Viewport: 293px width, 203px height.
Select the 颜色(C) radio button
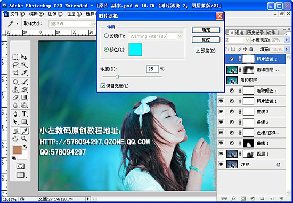point(106,50)
